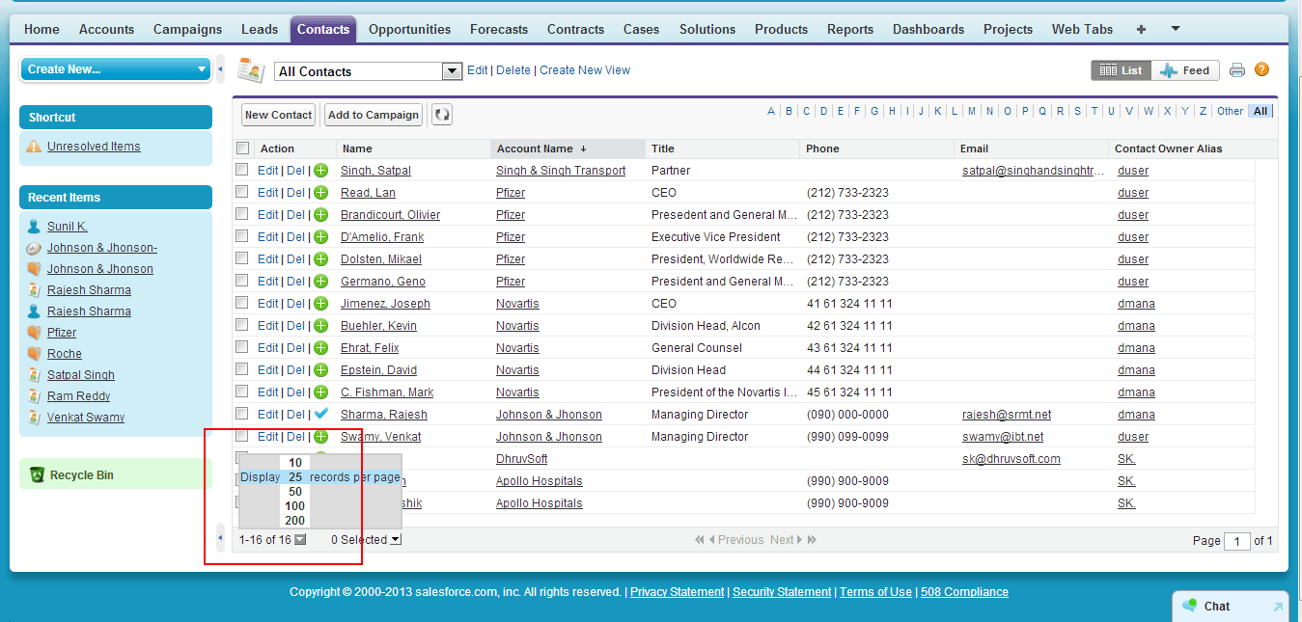Open the Opportunities tab
Screen dimensions: 1302x622
click(x=409, y=30)
